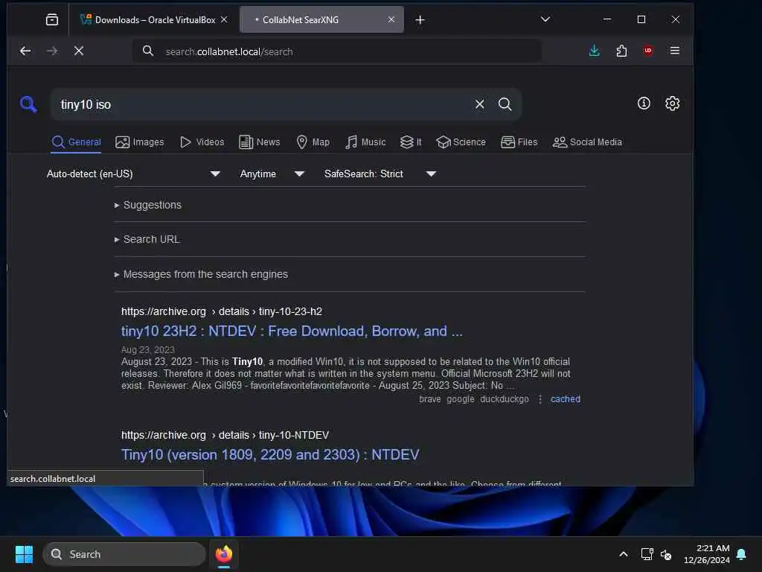Click the SearXNG magnifier logo
The height and width of the screenshot is (572, 762).
[x=28, y=104]
